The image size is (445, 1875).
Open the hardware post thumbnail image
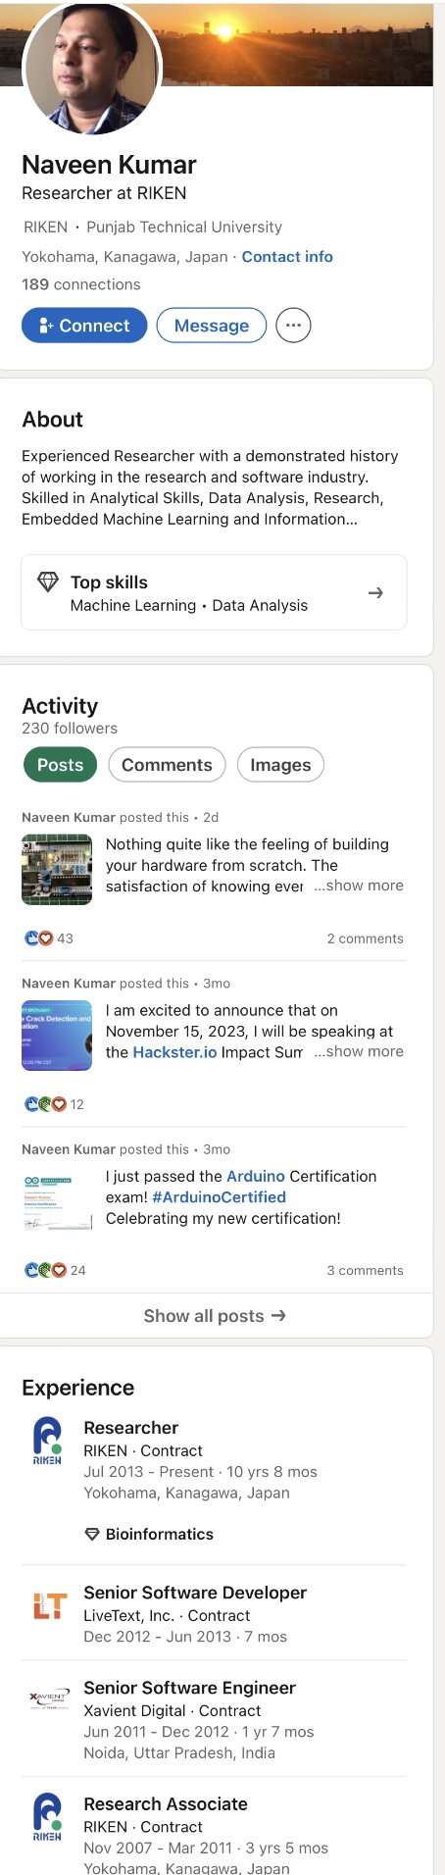point(57,869)
